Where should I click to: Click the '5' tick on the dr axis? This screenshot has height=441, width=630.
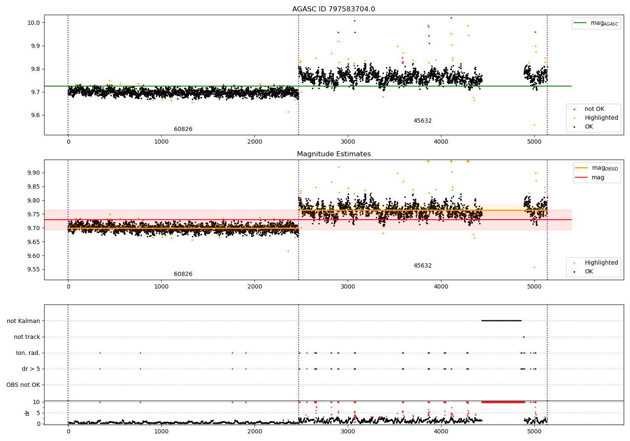39,413
